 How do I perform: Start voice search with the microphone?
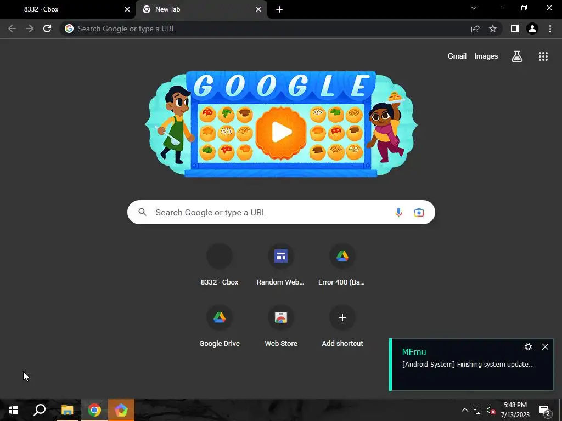[x=398, y=212]
